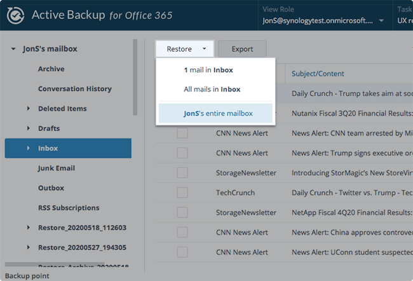Expand the Restore_20200527_194305 folder

28,247
